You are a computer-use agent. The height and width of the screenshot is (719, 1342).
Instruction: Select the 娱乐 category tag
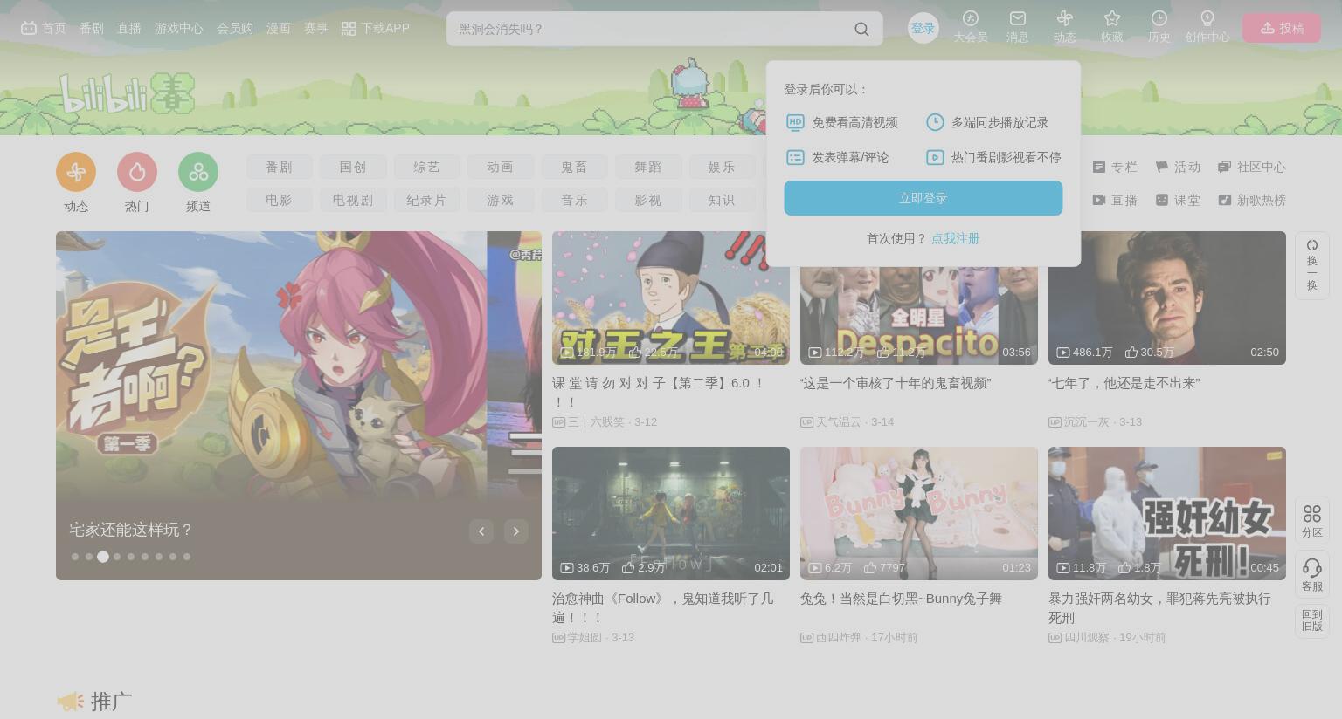point(722,167)
